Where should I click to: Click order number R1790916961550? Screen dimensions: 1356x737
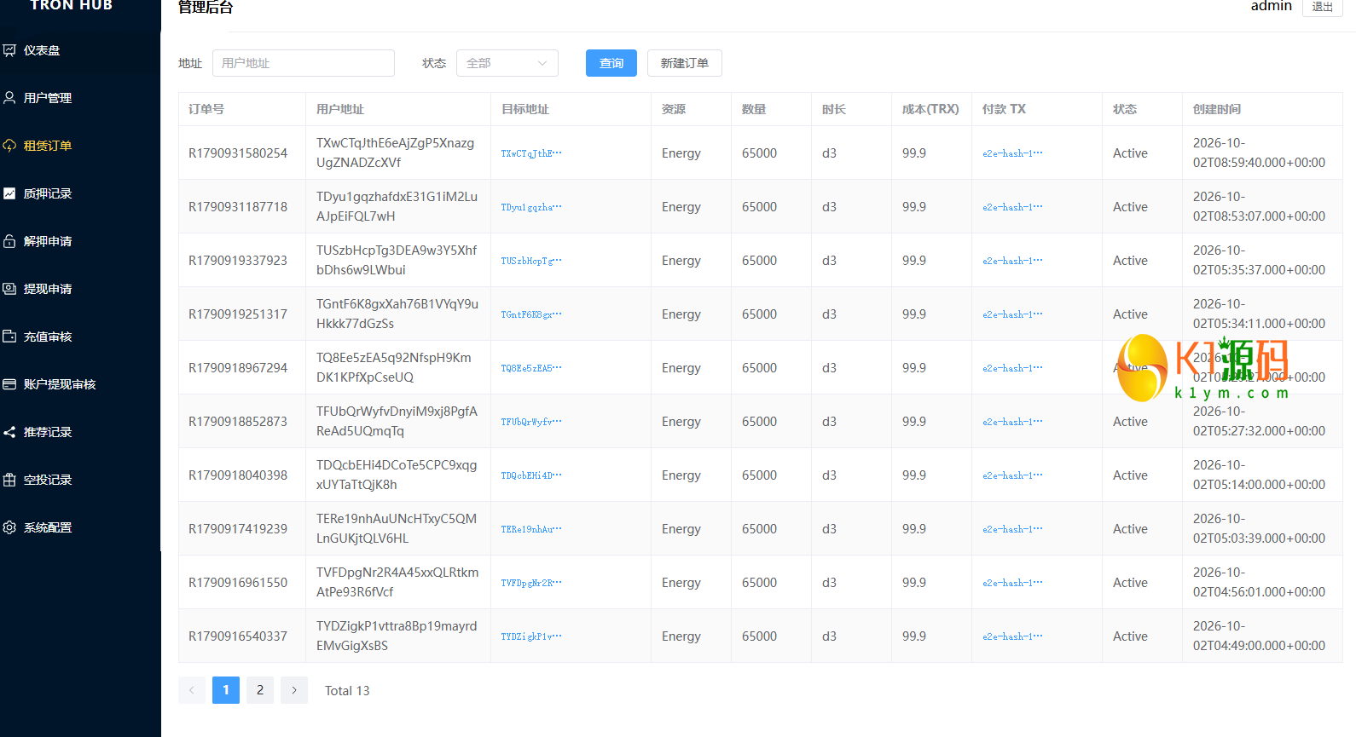click(238, 583)
